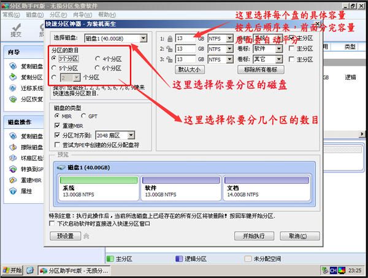Open the 选择磁盘 dropdown

point(143,38)
